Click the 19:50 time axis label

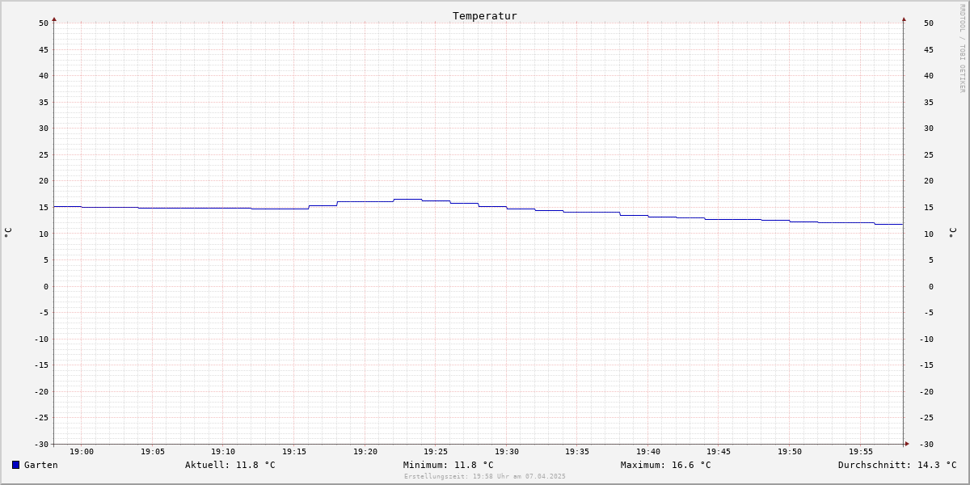point(790,452)
